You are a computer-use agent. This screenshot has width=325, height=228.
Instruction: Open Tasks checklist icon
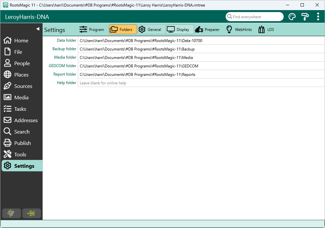click(7, 109)
